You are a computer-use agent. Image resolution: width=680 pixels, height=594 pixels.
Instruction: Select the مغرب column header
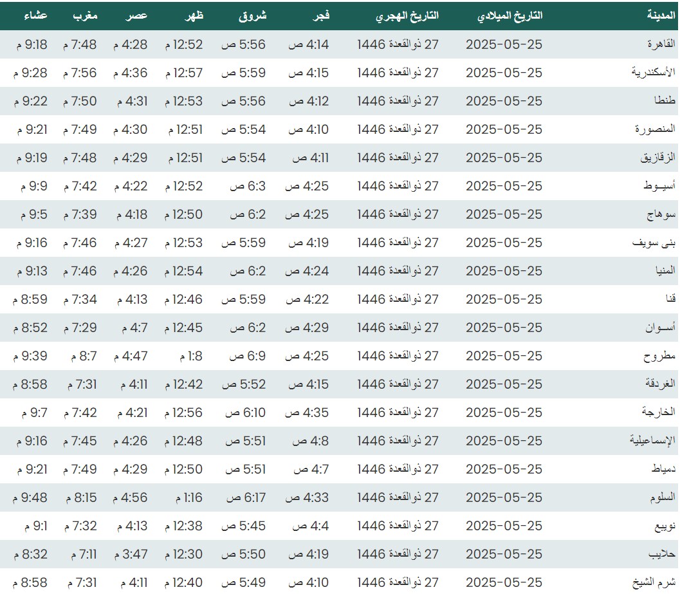point(84,16)
